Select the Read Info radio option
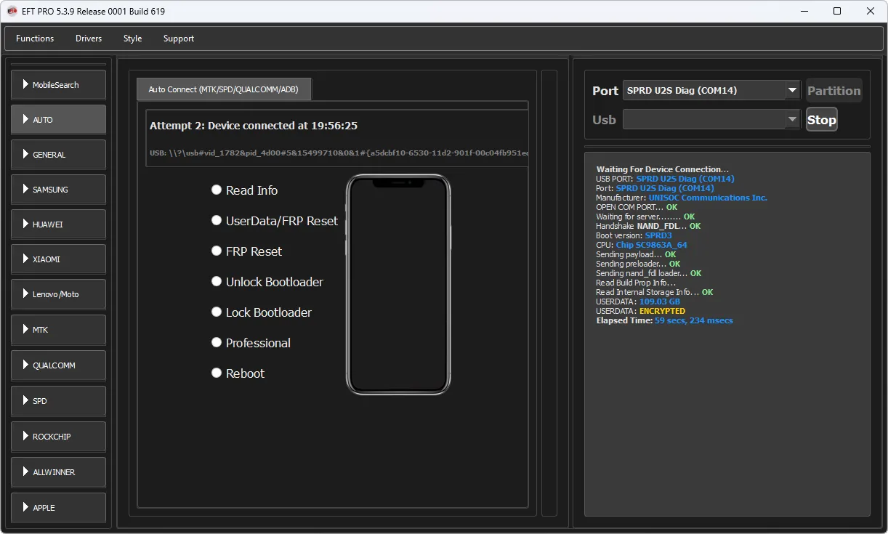Image resolution: width=888 pixels, height=534 pixels. 217,190
